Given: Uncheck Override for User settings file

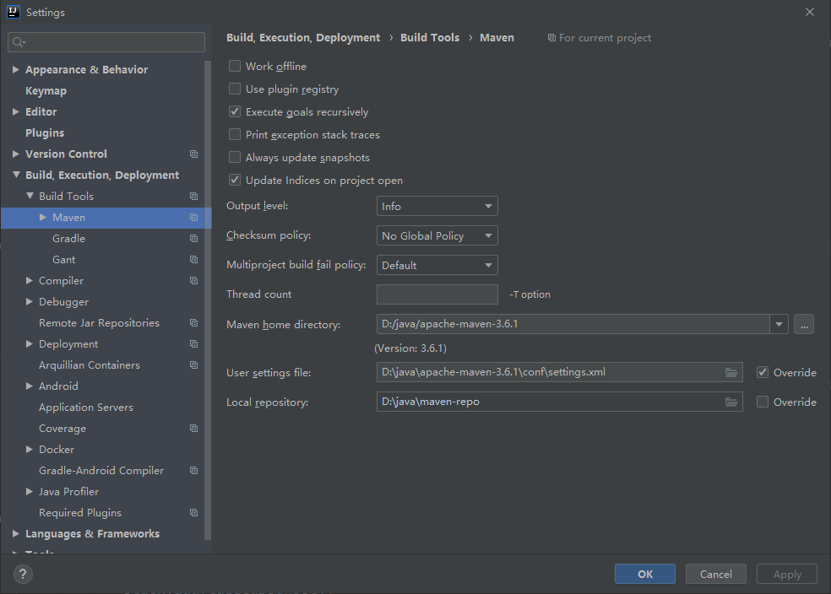Looking at the screenshot, I should 763,372.
